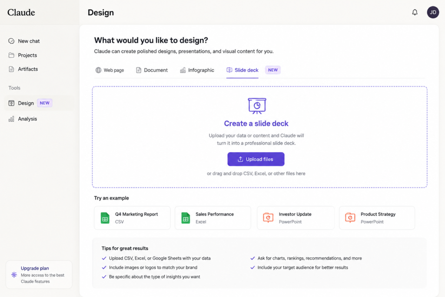The width and height of the screenshot is (445, 297).
Task: Switch to the Infographic tab
Action: pos(197,70)
